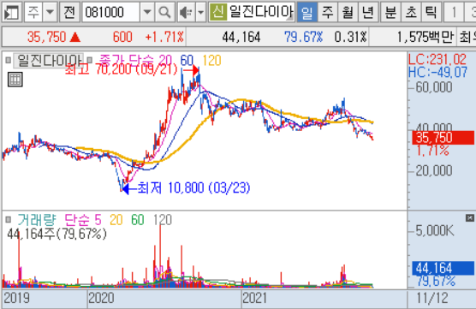Switch to 틱 tick chart tab
The height and width of the screenshot is (309, 476).
coord(431,13)
